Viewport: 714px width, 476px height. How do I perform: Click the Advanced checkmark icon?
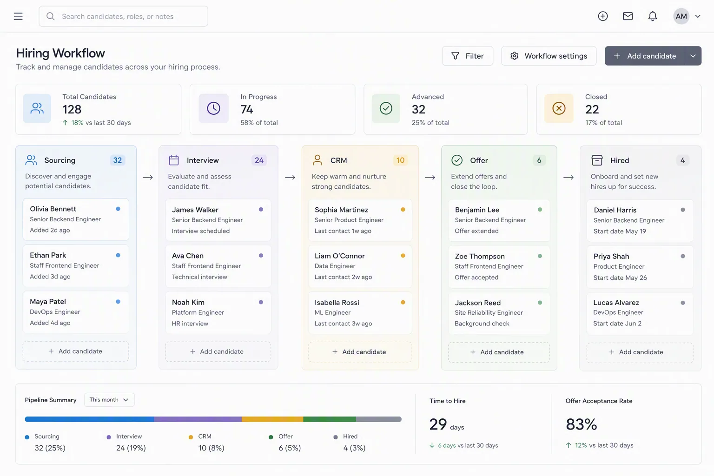386,108
